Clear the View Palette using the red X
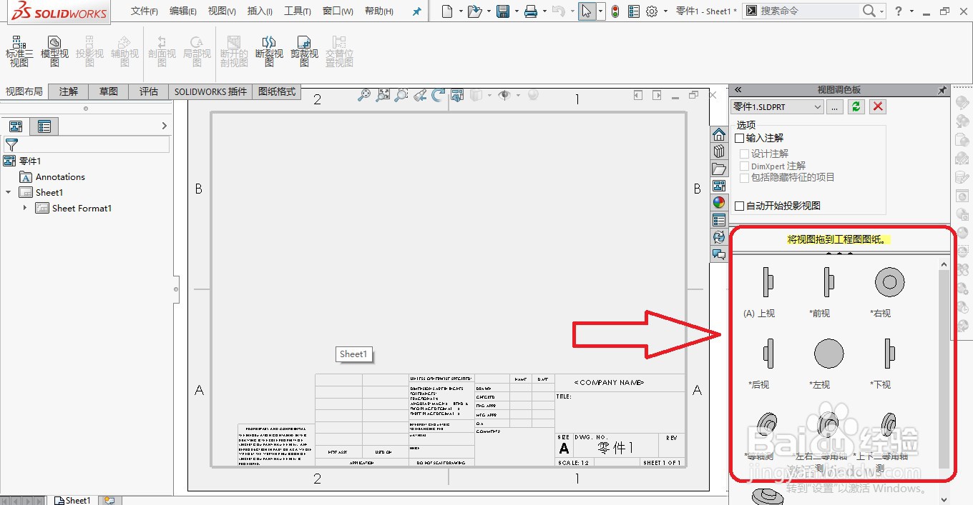973x505 pixels. click(x=876, y=106)
